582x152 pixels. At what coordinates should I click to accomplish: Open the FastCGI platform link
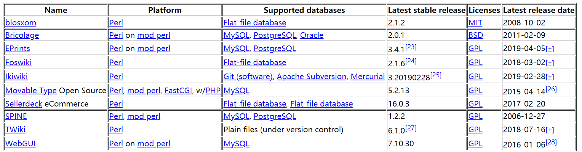pyautogui.click(x=178, y=91)
